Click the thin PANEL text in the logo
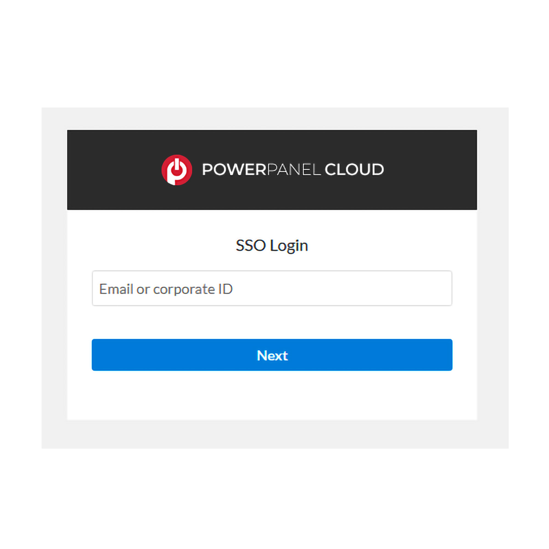 tap(294, 170)
